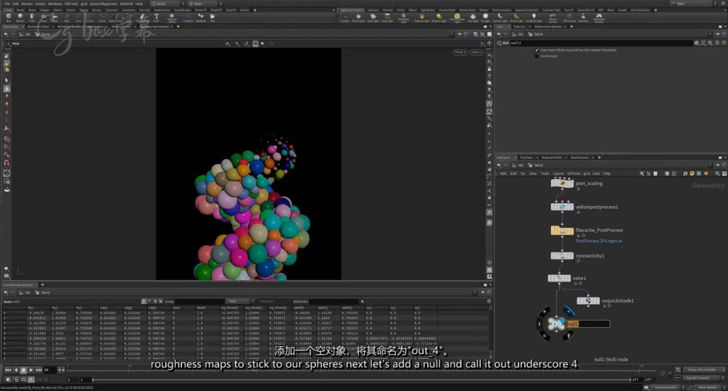Screen dimensions: 728x391
Task: Select the L-System shelf tool
Action: tap(188, 18)
